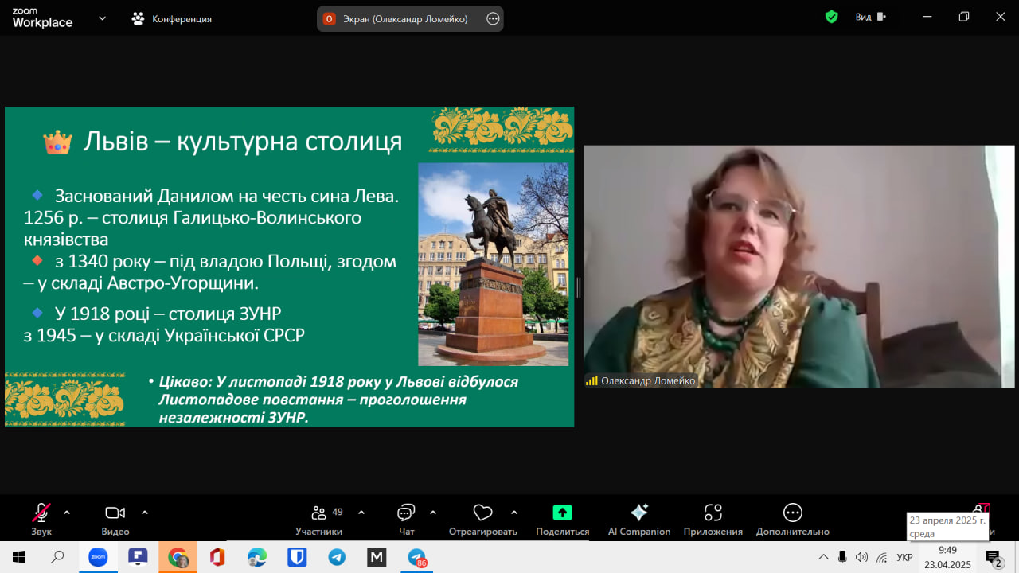The image size is (1019, 573).
Task: Open Дополнительно more options
Action: tap(793, 519)
